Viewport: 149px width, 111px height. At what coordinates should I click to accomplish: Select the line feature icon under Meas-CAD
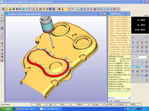tap(142, 62)
